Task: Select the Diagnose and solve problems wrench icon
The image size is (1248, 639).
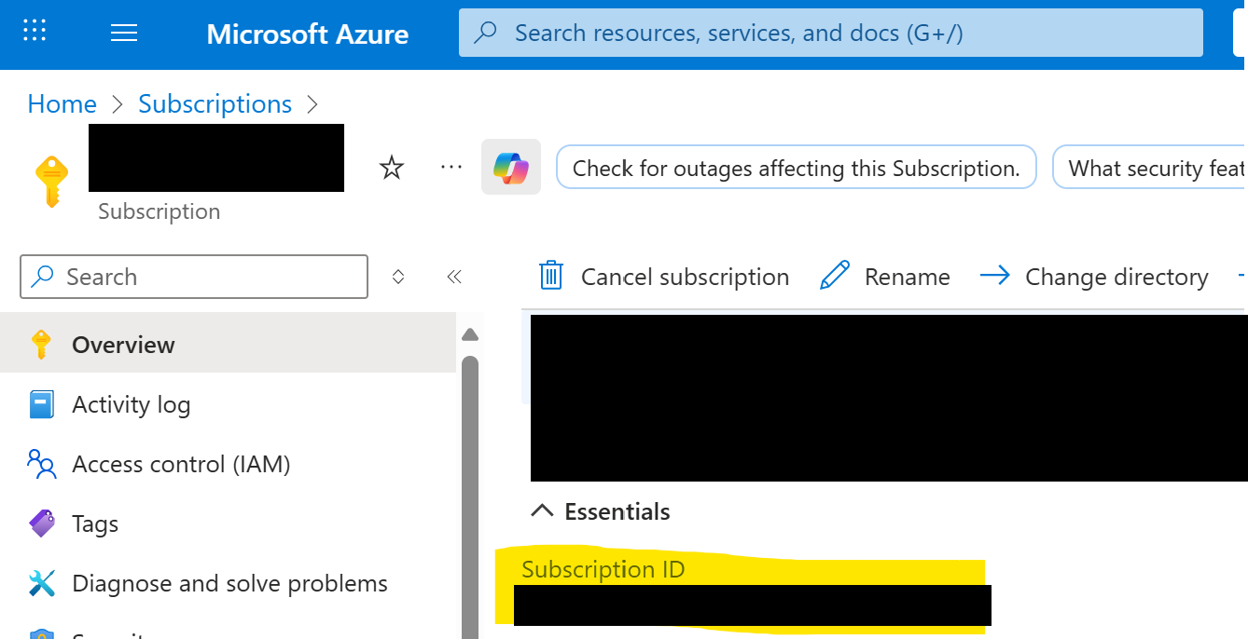Action: [x=40, y=582]
